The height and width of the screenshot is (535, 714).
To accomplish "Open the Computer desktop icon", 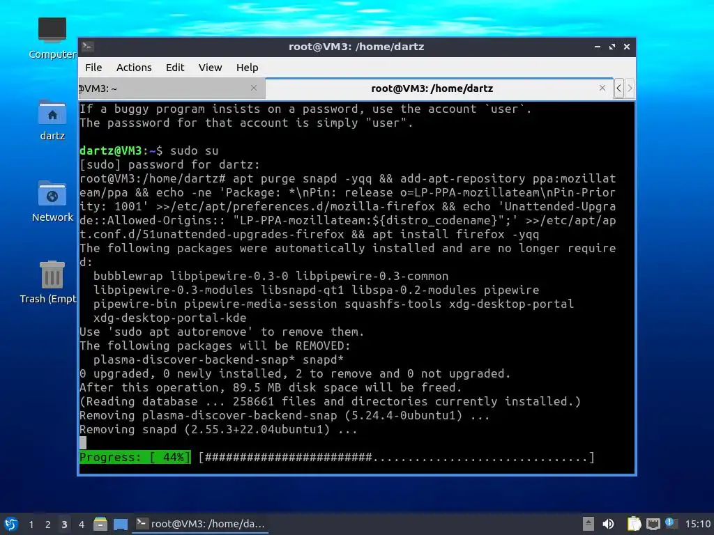I will tap(52, 38).
